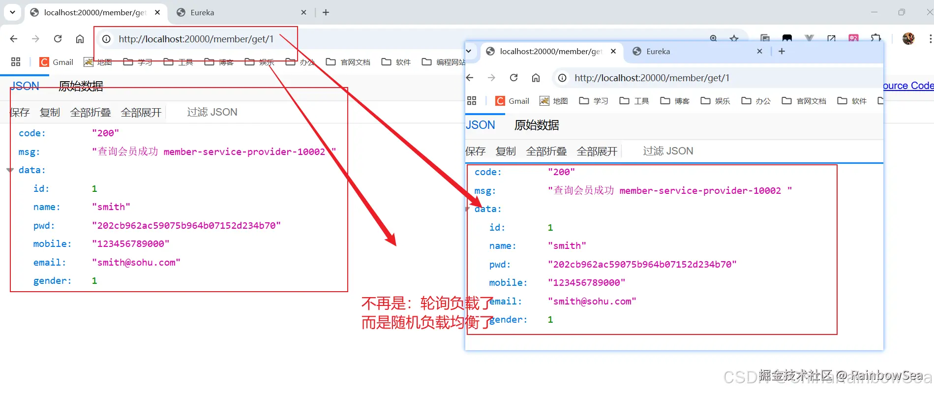This screenshot has height=393, width=934.
Task: Select "smith@sohu.com" value in back window
Action: (x=136, y=263)
